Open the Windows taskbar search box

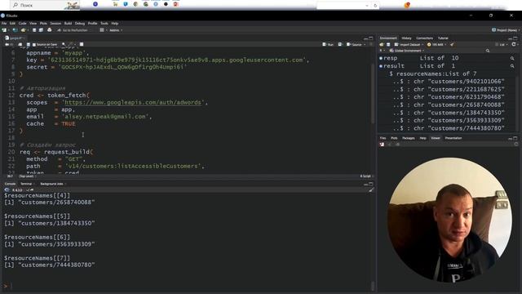pos(45,5)
